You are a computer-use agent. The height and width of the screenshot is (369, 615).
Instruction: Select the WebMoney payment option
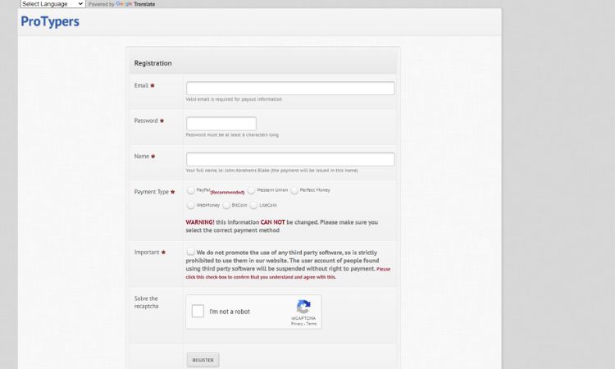point(190,206)
